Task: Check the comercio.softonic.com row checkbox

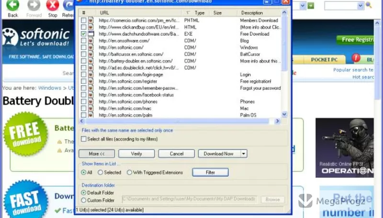Action: pyautogui.click(x=83, y=20)
